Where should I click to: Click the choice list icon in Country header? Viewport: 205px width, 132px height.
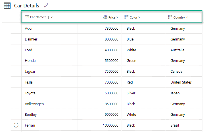(170, 17)
